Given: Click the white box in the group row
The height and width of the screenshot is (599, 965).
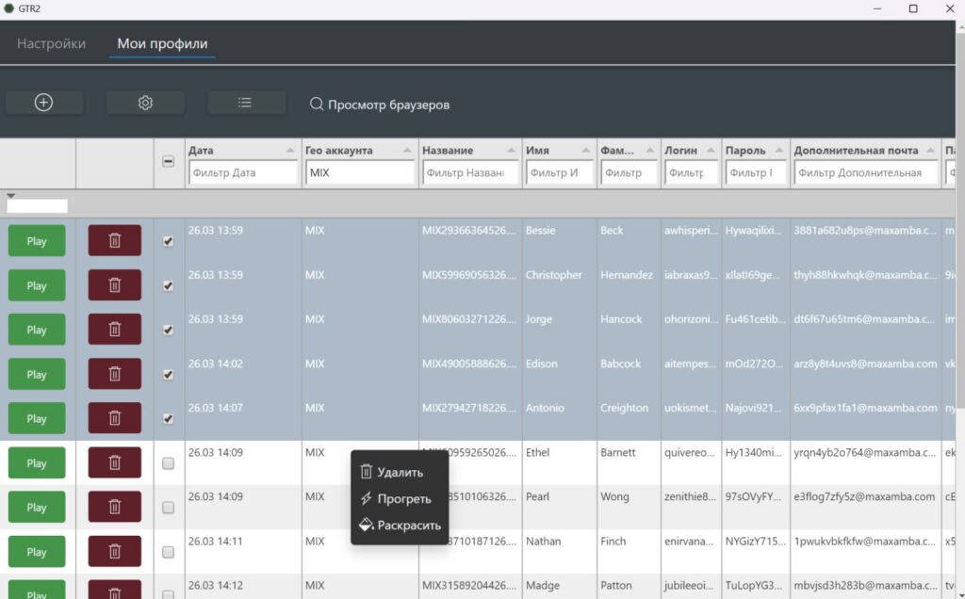Looking at the screenshot, I should [x=37, y=206].
